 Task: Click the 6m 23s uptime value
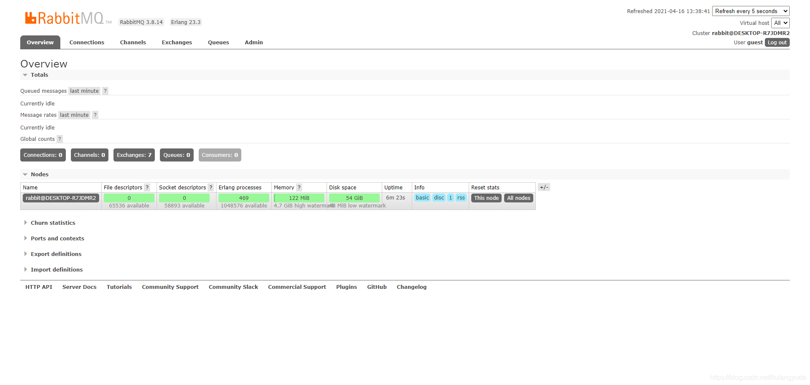tap(395, 198)
